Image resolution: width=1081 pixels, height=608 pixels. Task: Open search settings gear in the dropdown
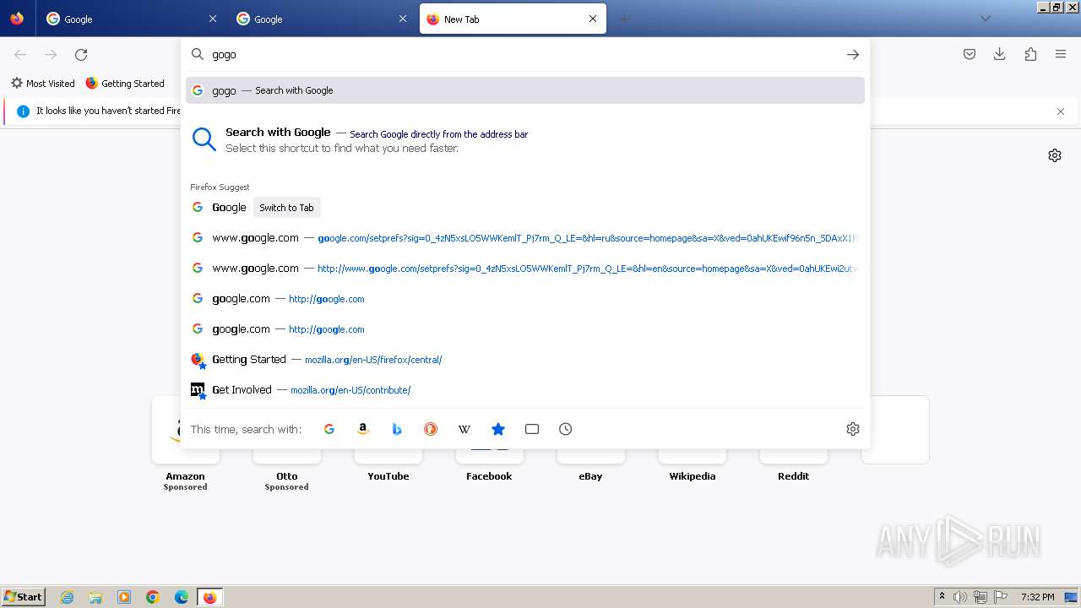click(x=853, y=429)
